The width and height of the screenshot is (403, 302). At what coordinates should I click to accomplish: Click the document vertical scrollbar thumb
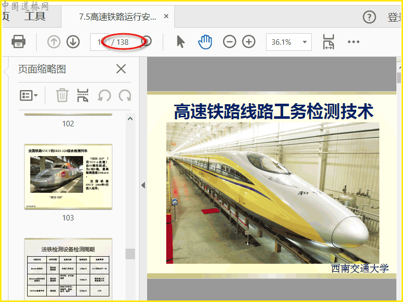point(399,78)
